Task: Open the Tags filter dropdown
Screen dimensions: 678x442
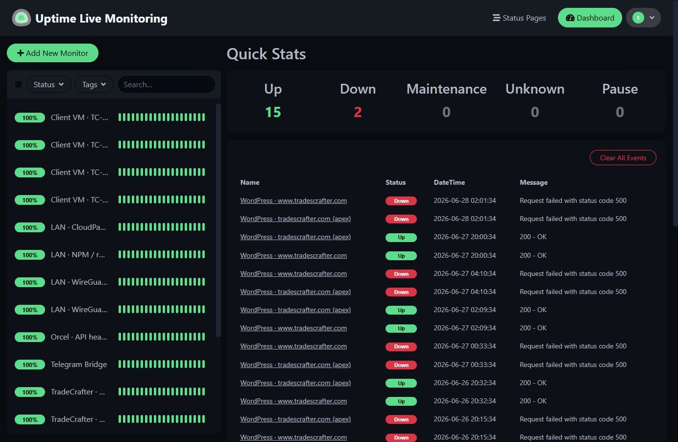Action: [94, 84]
